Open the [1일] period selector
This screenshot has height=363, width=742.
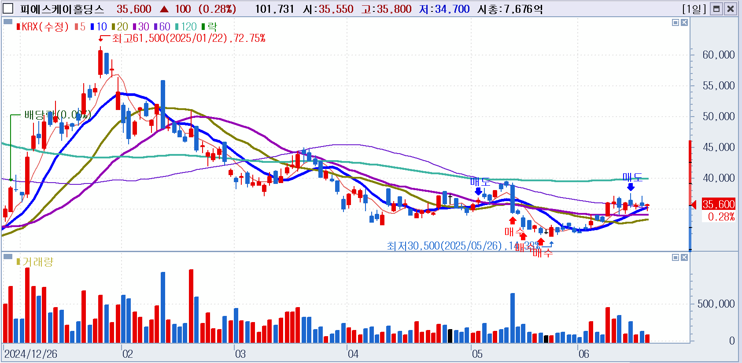pos(694,9)
